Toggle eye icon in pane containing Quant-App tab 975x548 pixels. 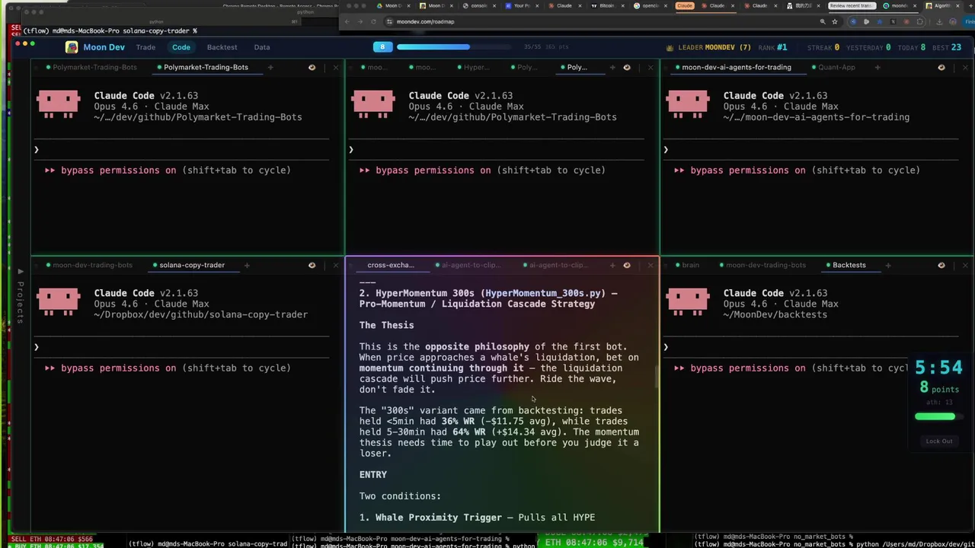pyautogui.click(x=941, y=67)
